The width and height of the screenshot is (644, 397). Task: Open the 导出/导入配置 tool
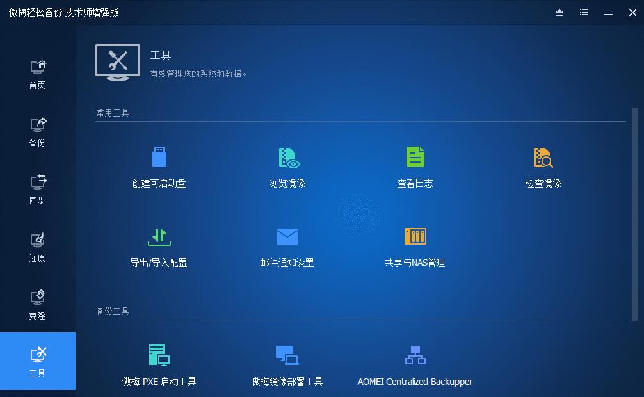pyautogui.click(x=158, y=247)
